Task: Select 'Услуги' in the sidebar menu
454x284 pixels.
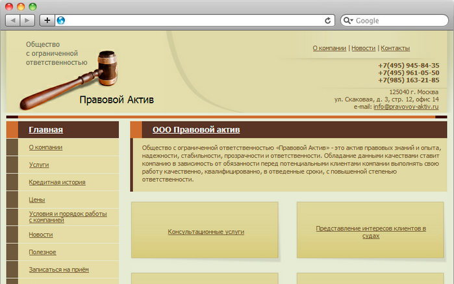Action: (39, 165)
